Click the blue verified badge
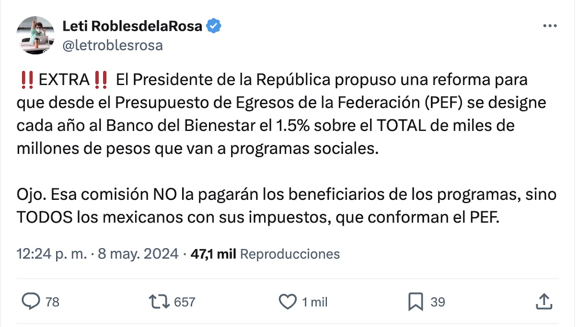 214,26
